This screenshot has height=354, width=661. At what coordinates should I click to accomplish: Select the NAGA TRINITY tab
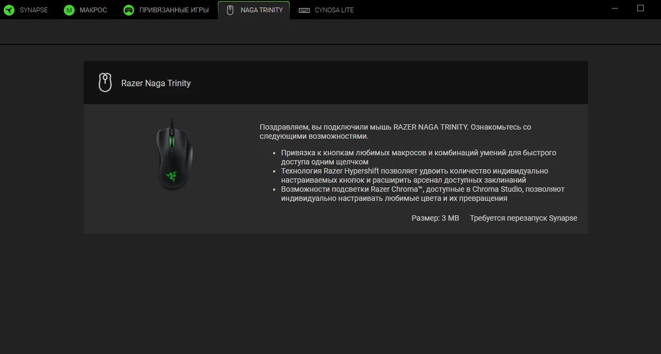coord(254,10)
